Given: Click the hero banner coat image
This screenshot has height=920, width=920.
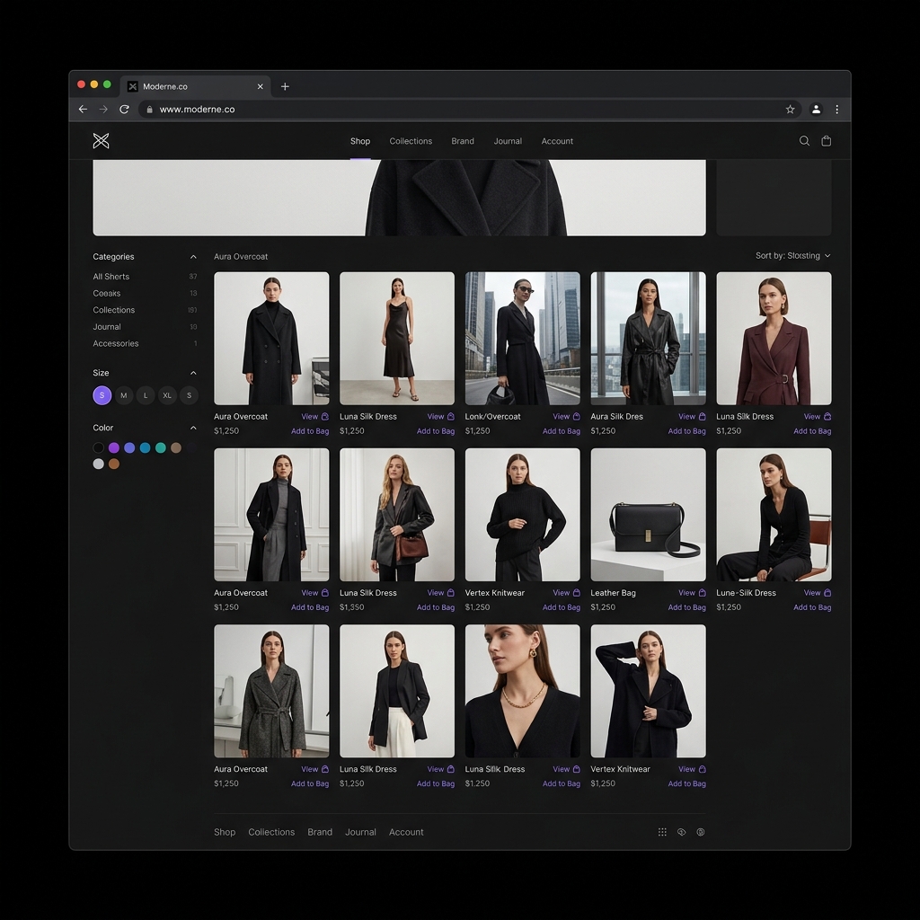Looking at the screenshot, I should point(399,198).
